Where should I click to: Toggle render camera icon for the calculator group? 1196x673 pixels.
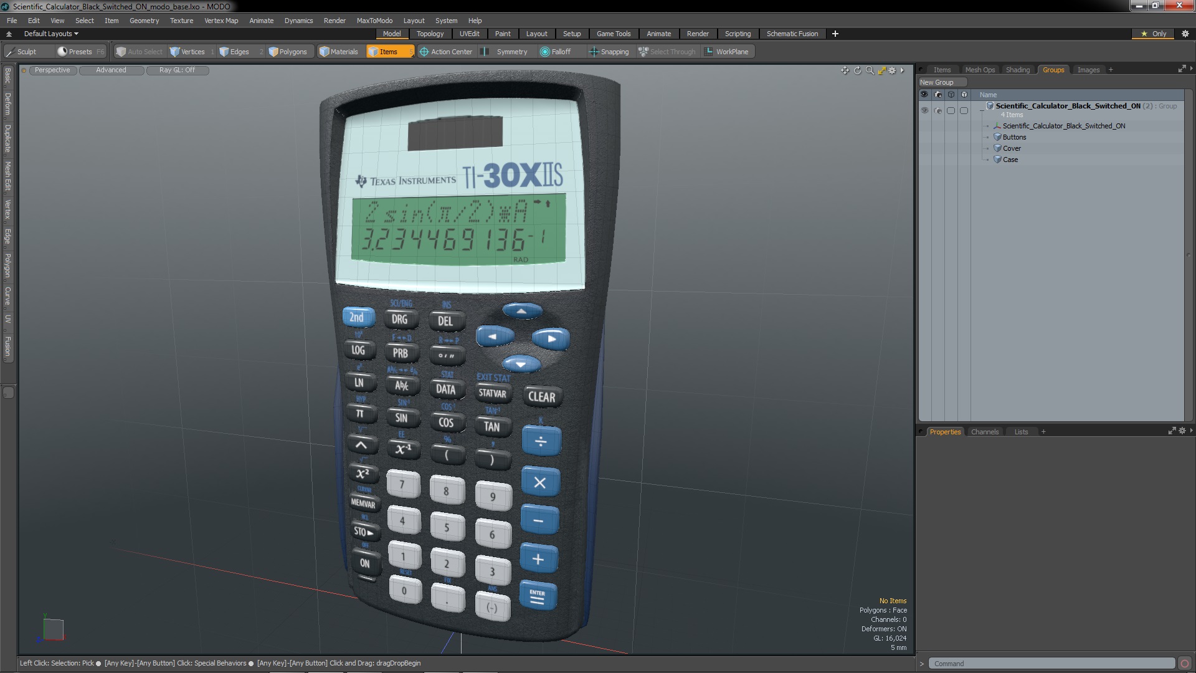(938, 110)
